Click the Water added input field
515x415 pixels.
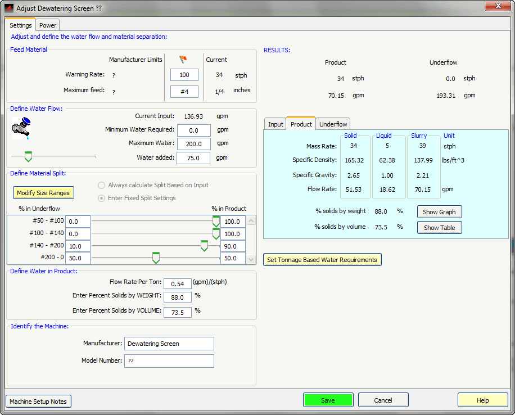point(193,158)
